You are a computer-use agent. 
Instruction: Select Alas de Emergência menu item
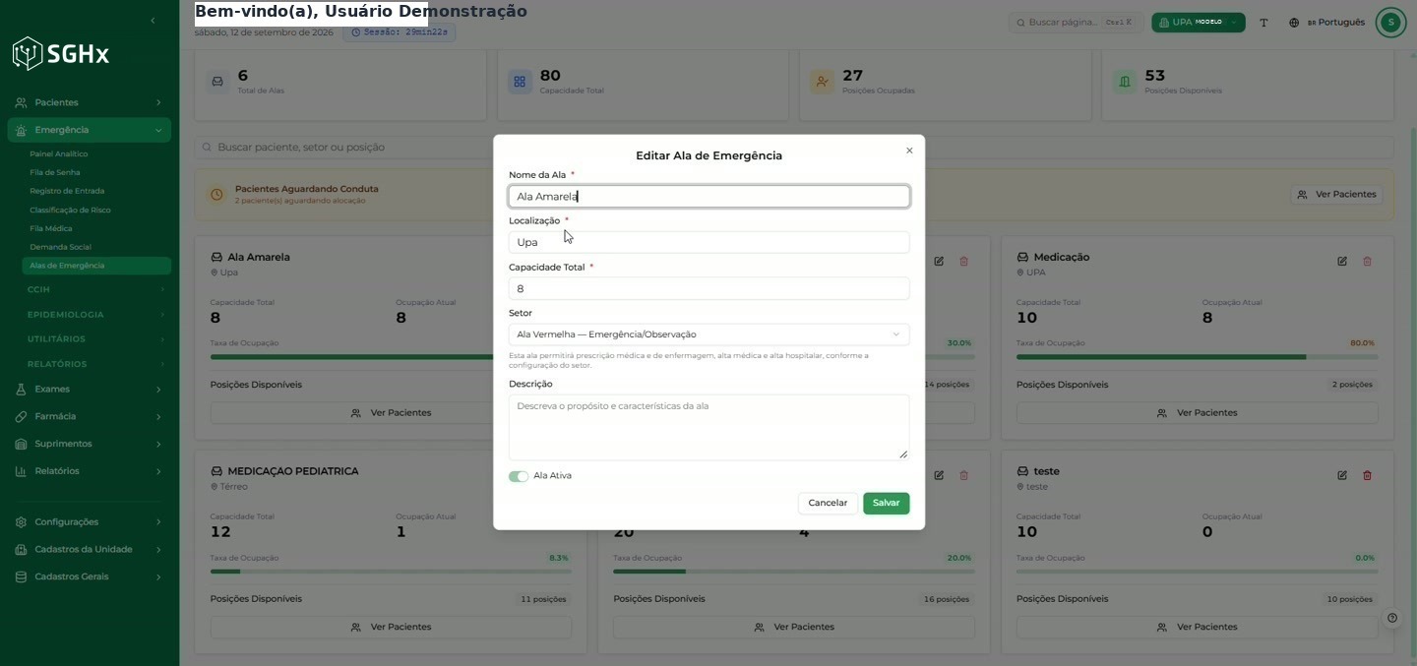pyautogui.click(x=96, y=266)
